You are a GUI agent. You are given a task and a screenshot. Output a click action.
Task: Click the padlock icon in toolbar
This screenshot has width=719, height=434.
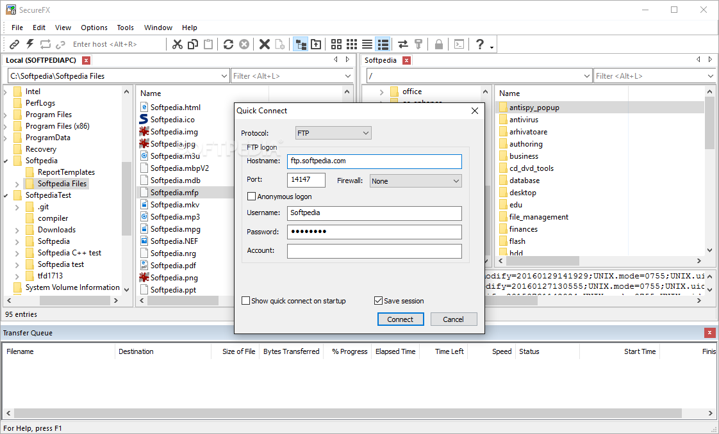click(x=439, y=44)
